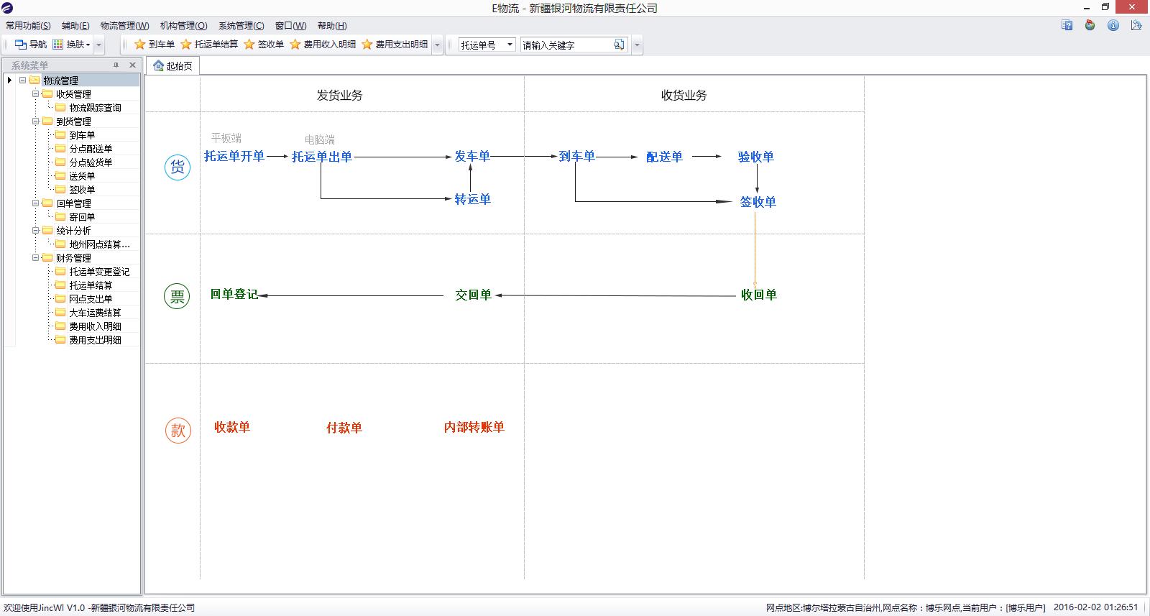The width and height of the screenshot is (1150, 616).
Task: Click the 导航 navigation toolbar button
Action: pos(31,45)
